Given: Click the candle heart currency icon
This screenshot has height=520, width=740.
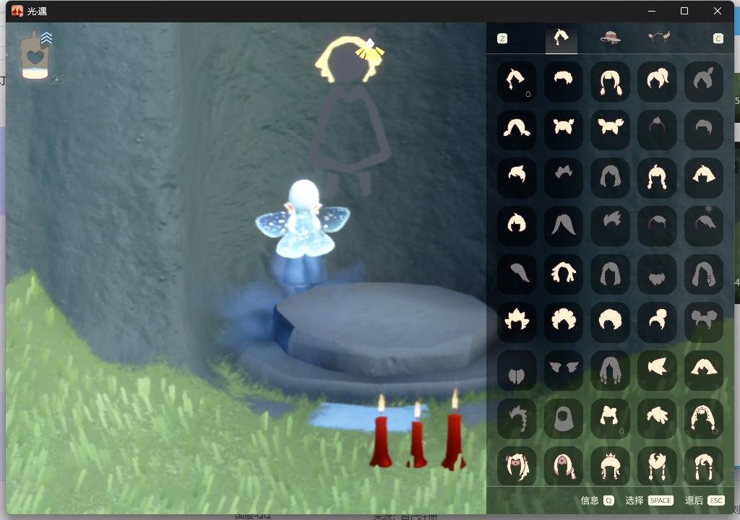Looking at the screenshot, I should click(x=36, y=56).
